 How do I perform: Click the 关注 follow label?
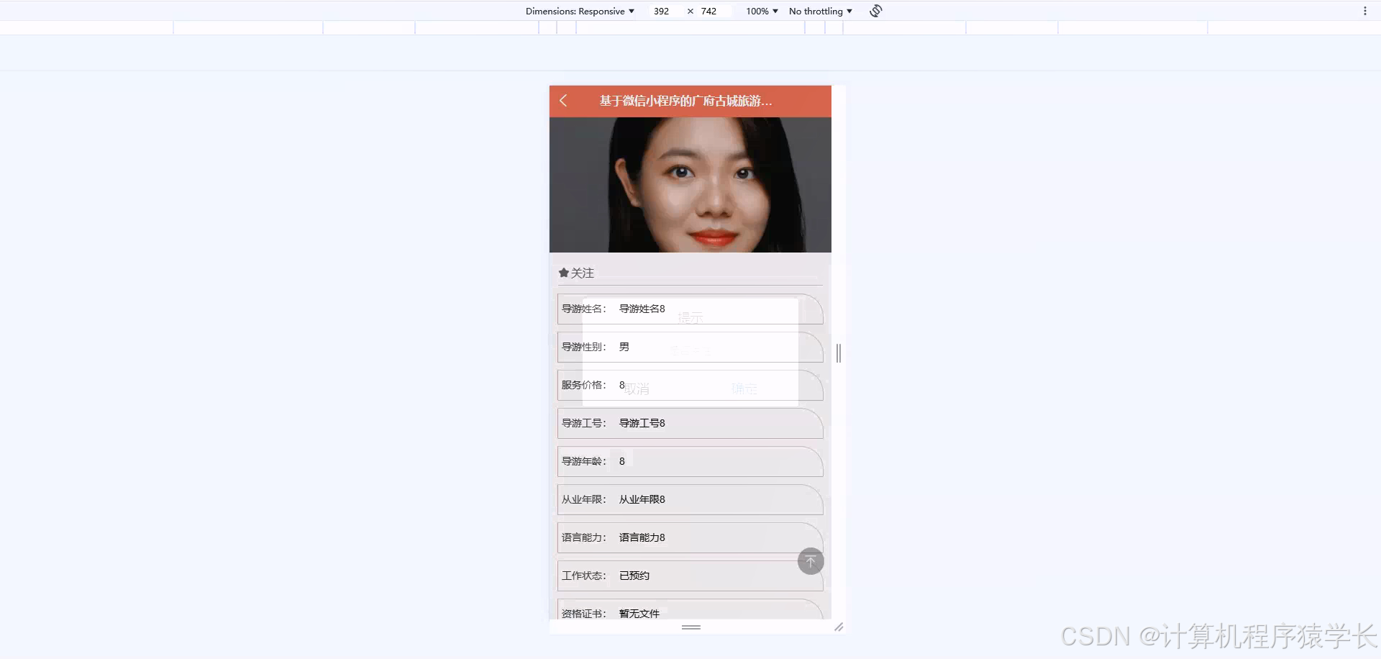point(582,273)
